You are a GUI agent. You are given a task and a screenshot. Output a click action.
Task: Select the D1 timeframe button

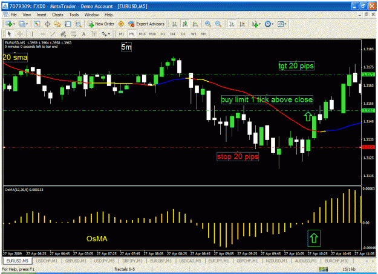coord(183,34)
